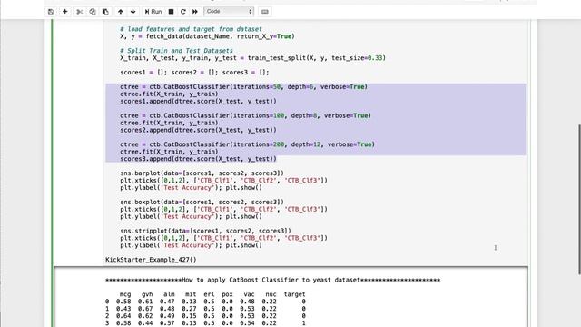Click the sns.barplot(data=...) line

202,173
